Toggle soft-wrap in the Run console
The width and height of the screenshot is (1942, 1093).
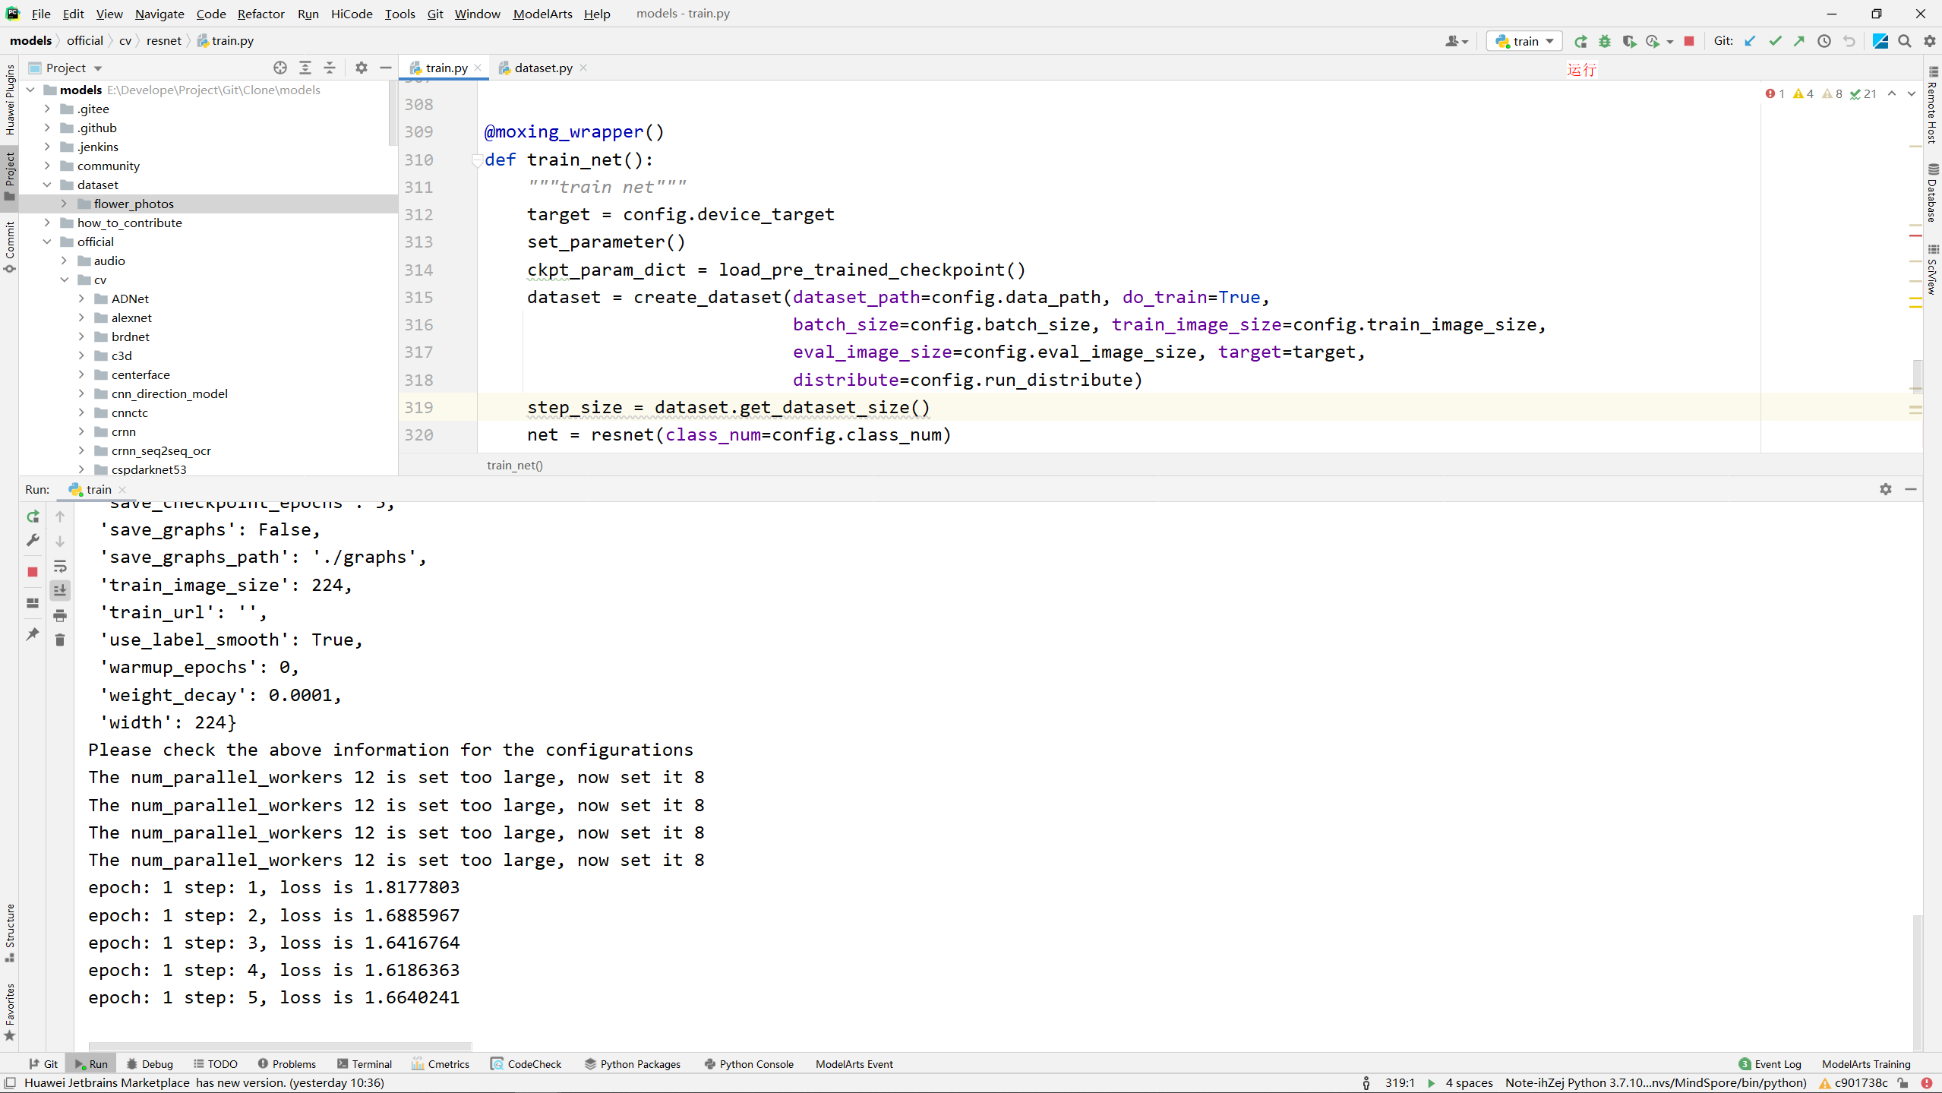[x=60, y=566]
